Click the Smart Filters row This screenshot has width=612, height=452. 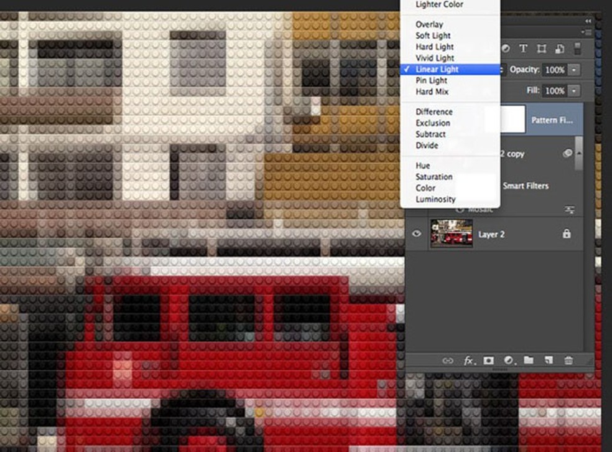tap(526, 186)
